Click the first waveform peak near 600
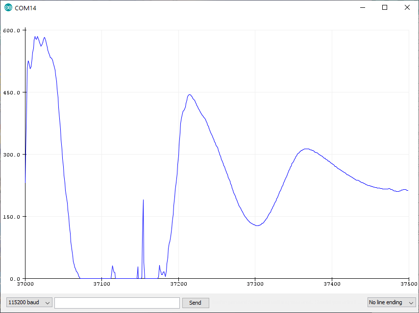The height and width of the screenshot is (313, 419). tap(35, 37)
